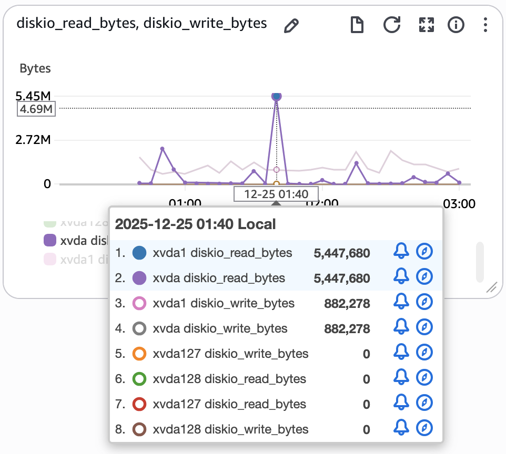This screenshot has width=506, height=454.
Task: Expand widget to full screen
Action: point(426,25)
